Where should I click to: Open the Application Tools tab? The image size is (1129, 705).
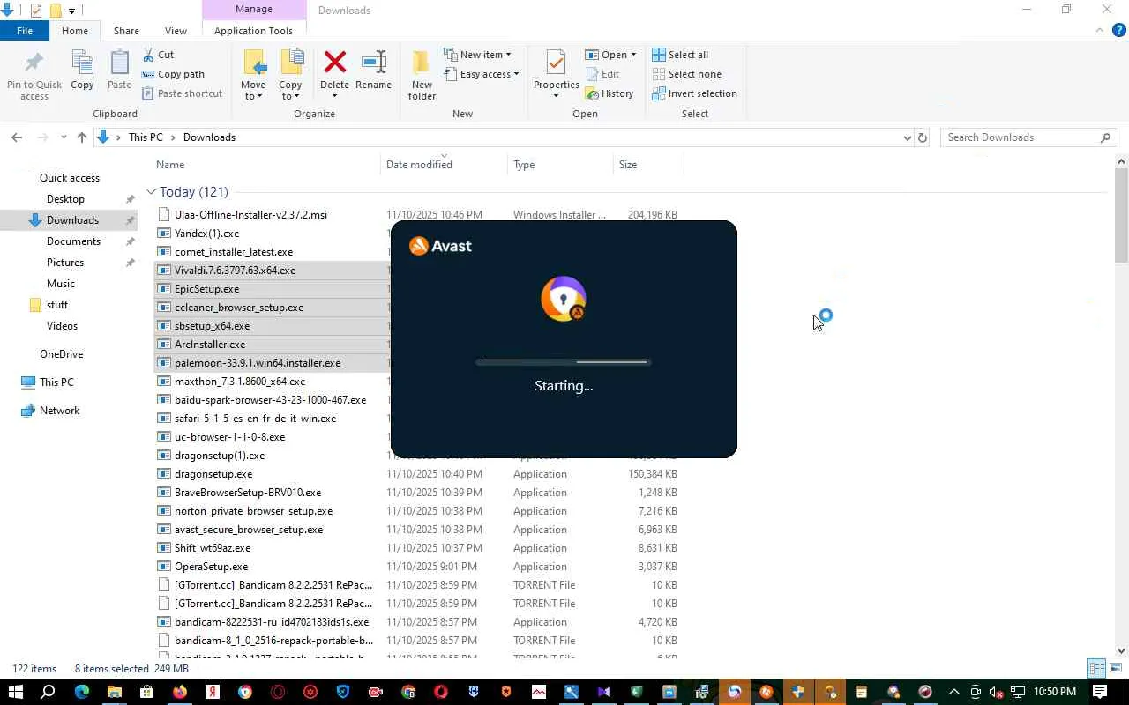coord(253,31)
